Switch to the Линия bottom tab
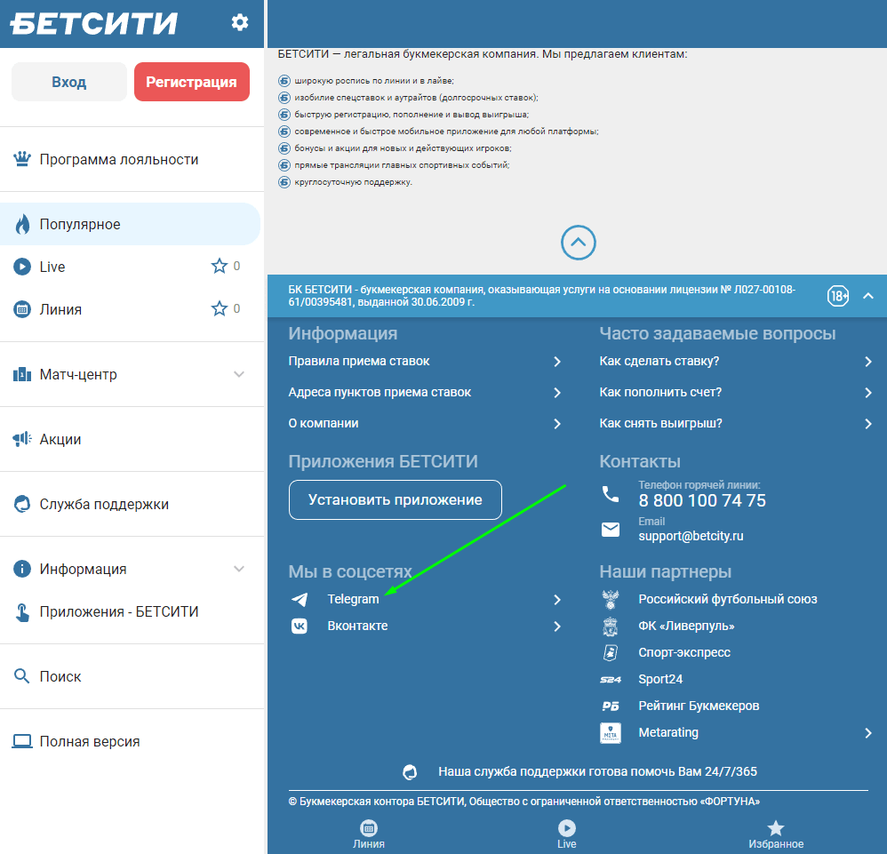Screen dimensions: 887x854 369,834
